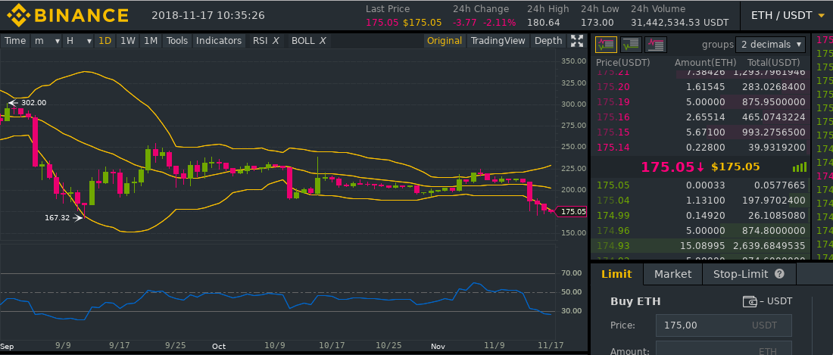Click the BOLL indicator label
The width and height of the screenshot is (833, 355).
304,41
